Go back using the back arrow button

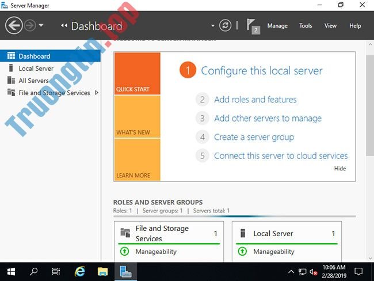pyautogui.click(x=14, y=25)
